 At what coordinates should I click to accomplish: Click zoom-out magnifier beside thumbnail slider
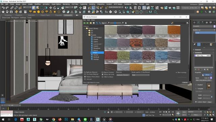[109, 23]
